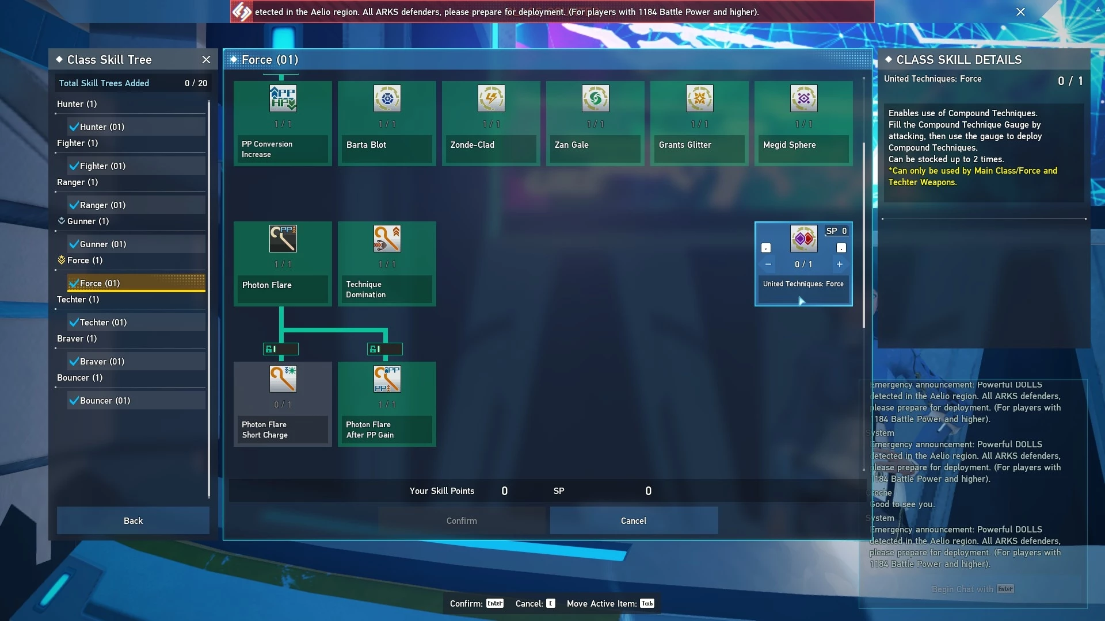Select the Photon Flare Short Charge icon
The height and width of the screenshot is (621, 1105).
coord(283,379)
